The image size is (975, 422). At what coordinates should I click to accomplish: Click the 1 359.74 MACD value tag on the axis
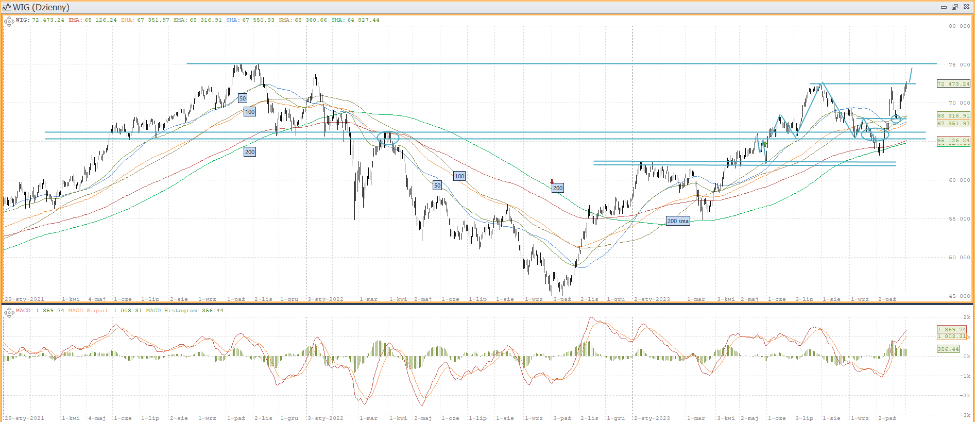[x=951, y=329]
